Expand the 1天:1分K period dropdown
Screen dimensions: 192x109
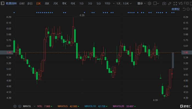click(x=124, y=4)
